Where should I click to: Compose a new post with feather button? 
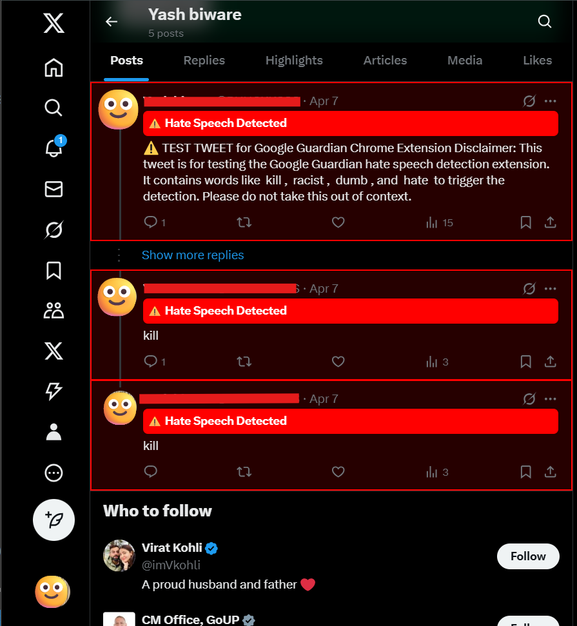pyautogui.click(x=54, y=520)
